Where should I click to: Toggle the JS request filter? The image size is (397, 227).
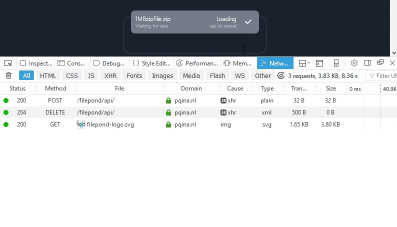(91, 75)
